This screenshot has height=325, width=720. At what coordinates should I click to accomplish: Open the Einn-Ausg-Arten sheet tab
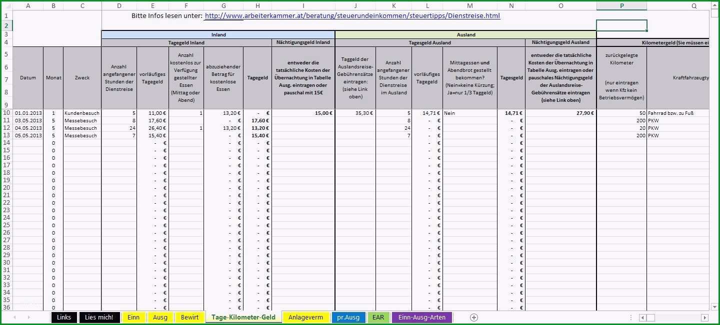(422, 318)
